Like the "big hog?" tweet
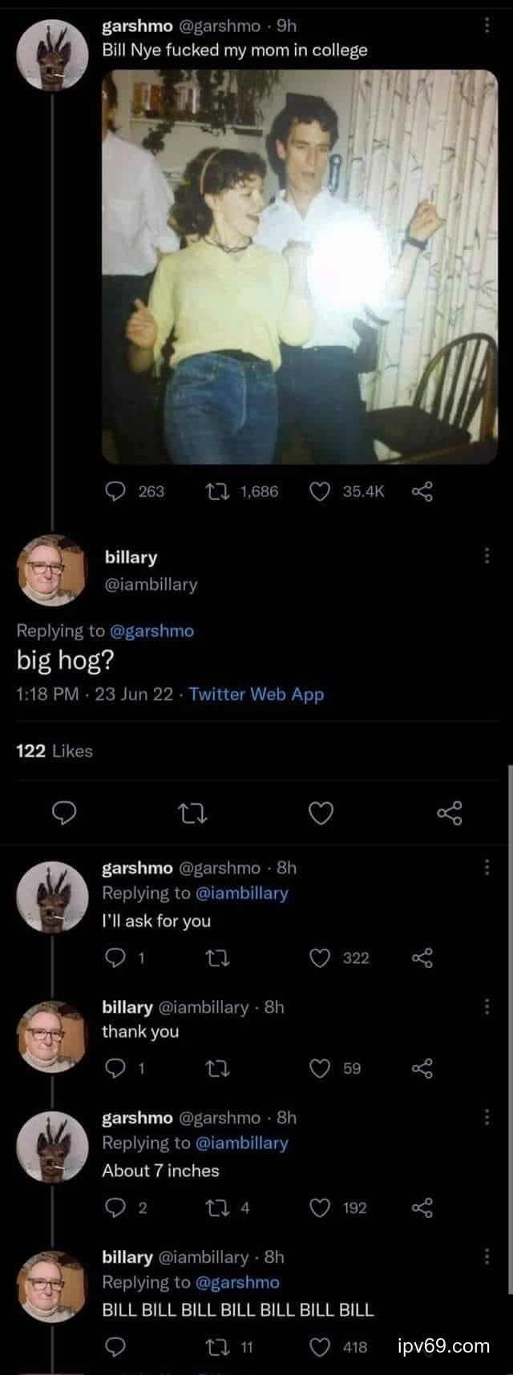Image resolution: width=513 pixels, height=1375 pixels. pos(321,814)
